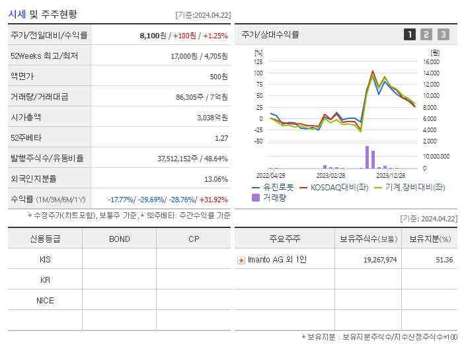Screen dimensions: 464x347
Task: Click the 52주베타 value 1.27
Action: click(221, 138)
